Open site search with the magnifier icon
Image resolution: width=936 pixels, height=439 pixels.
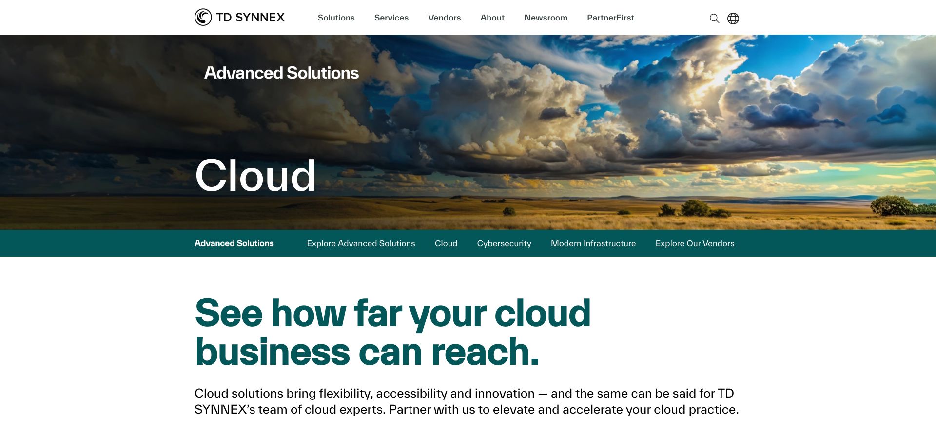pos(714,19)
